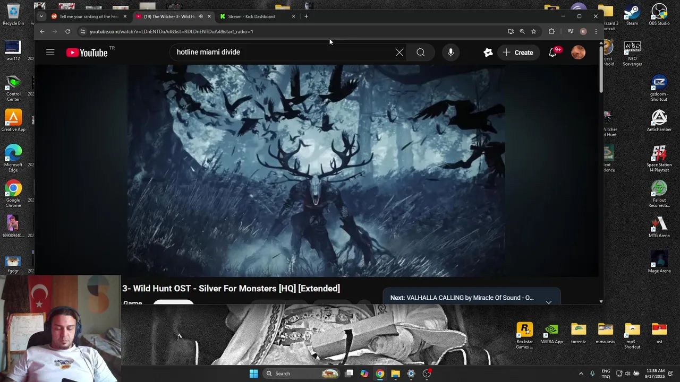
Task: Open Chrome tab search dropdown arrow
Action: pyautogui.click(x=41, y=16)
